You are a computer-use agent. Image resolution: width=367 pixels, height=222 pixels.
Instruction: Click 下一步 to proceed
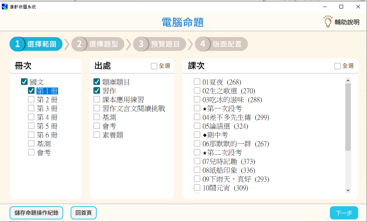(343, 213)
